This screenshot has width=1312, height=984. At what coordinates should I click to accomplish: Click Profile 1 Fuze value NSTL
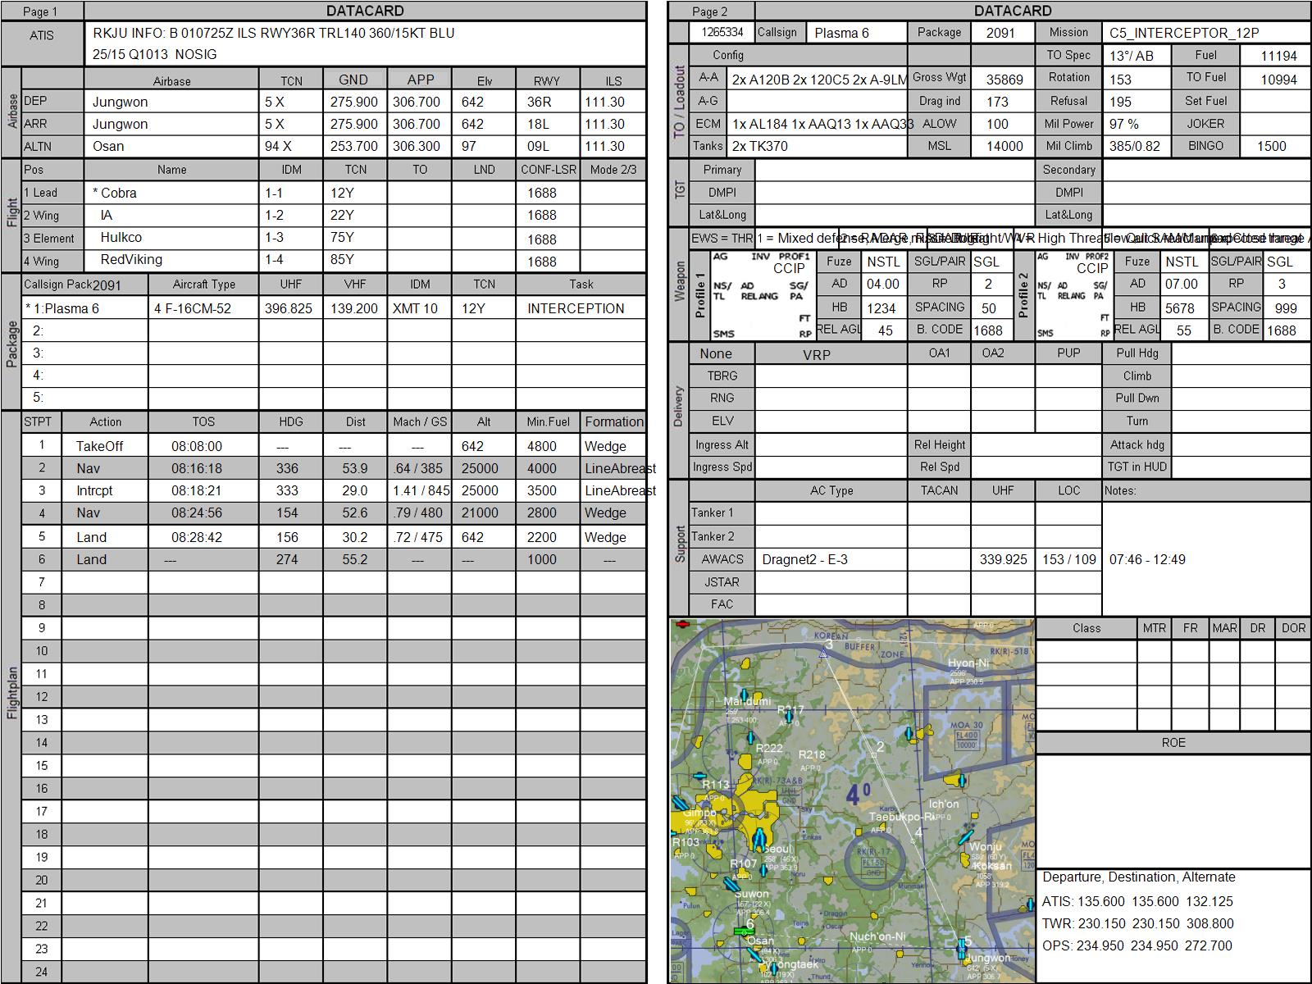click(883, 262)
